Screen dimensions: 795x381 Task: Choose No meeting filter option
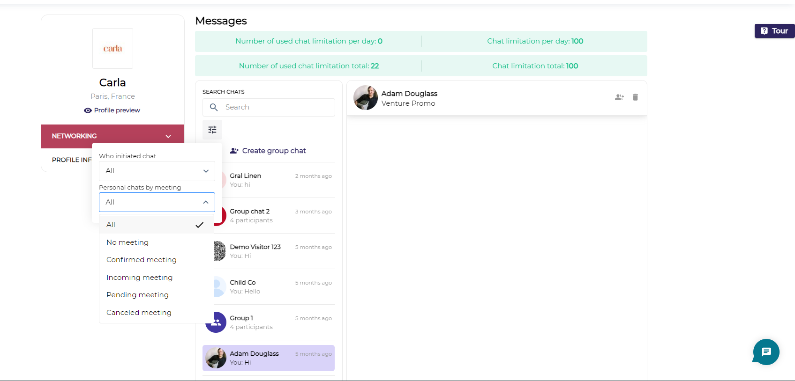(127, 242)
